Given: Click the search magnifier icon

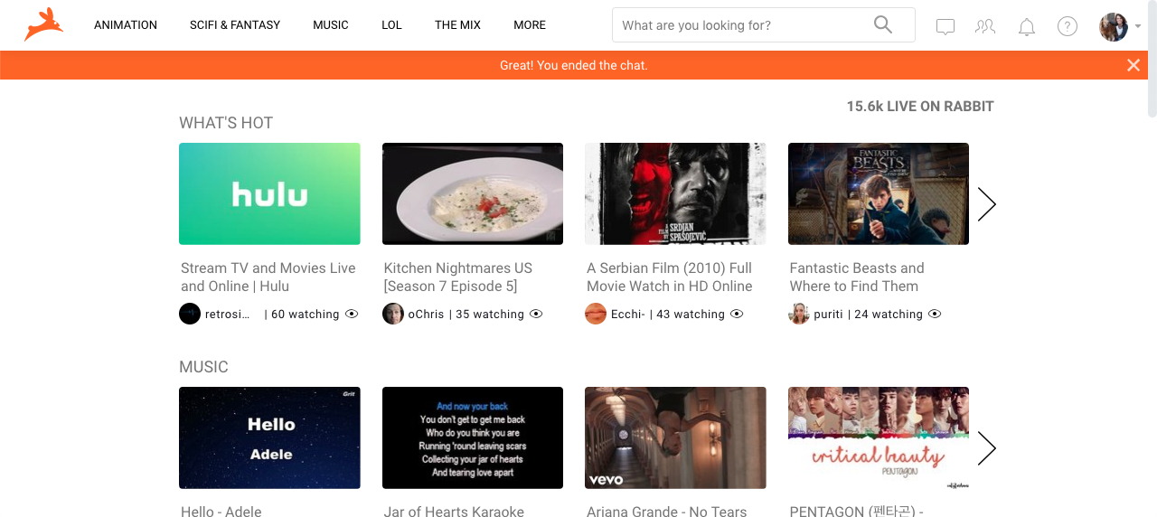Looking at the screenshot, I should click(x=883, y=24).
